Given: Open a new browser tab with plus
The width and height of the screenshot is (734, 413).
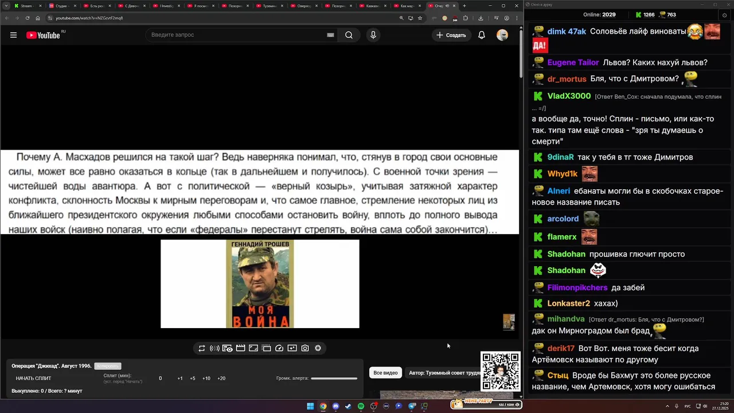Looking at the screenshot, I should pyautogui.click(x=464, y=6).
